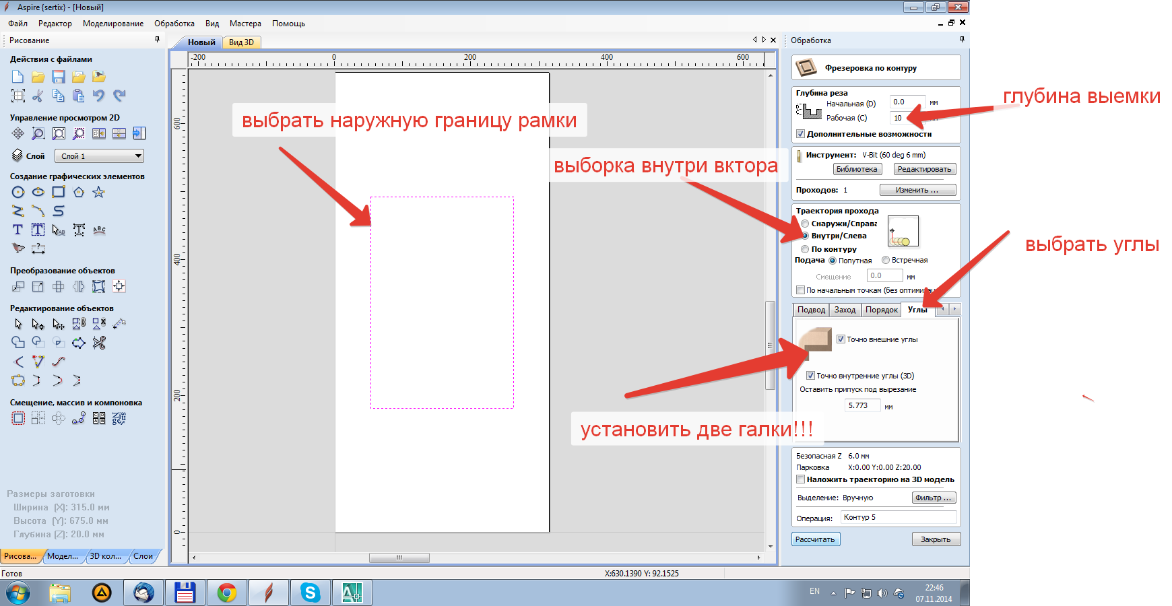Viewport: 1172px width, 606px height.
Task: Open the Файл menu
Action: (x=18, y=24)
